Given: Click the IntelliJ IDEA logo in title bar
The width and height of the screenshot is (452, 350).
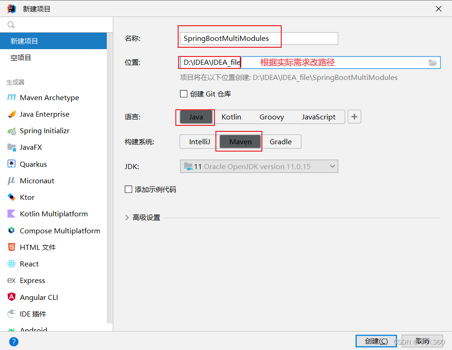Looking at the screenshot, I should tap(12, 9).
